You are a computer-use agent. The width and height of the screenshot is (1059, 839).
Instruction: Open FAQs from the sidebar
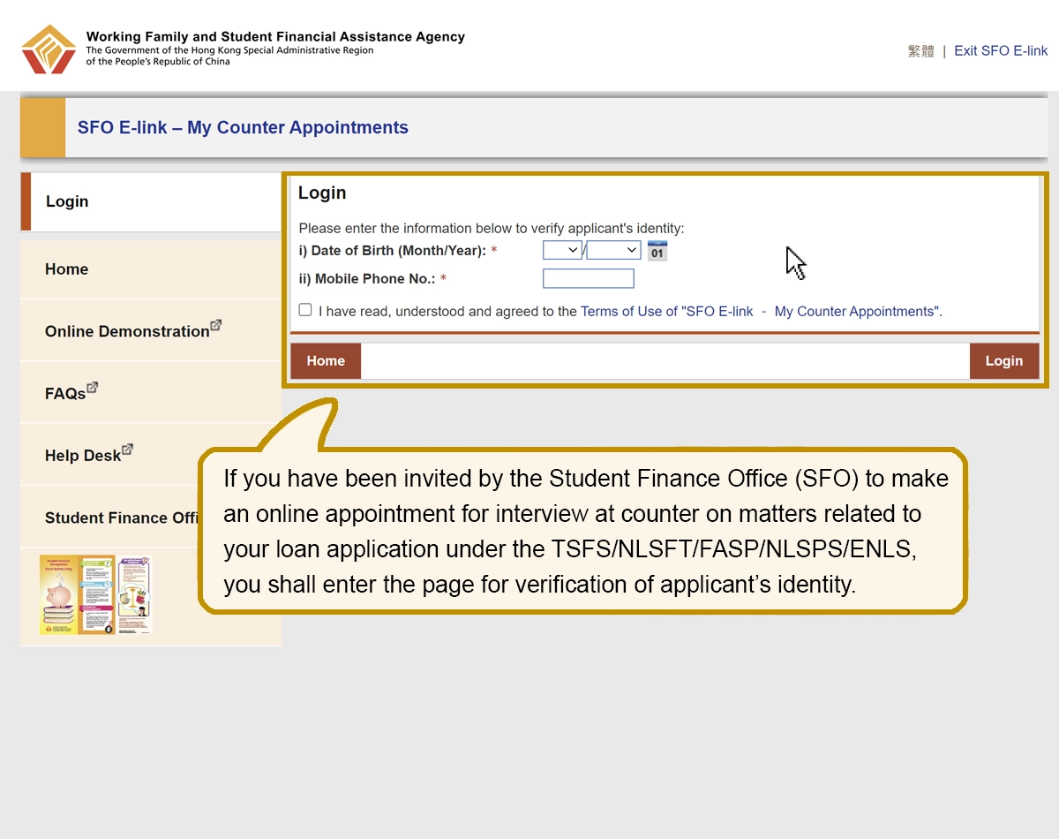point(151,393)
